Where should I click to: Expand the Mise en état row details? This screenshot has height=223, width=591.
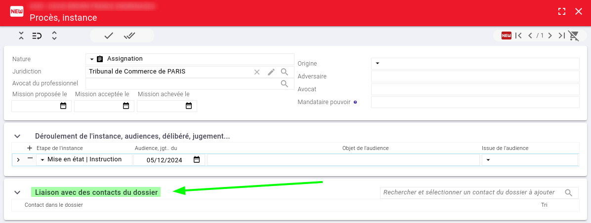click(18, 160)
